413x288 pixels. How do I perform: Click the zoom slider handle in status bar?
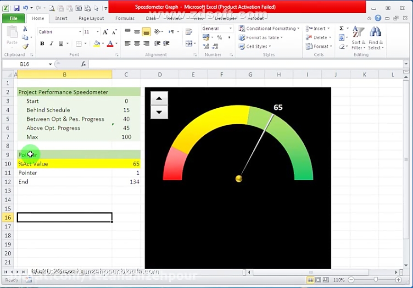[x=375, y=280]
